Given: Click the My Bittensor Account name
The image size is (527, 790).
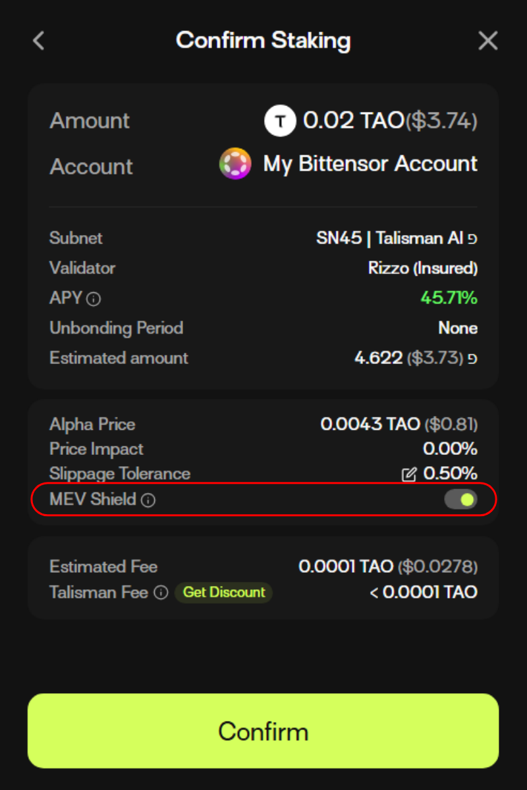Looking at the screenshot, I should tap(370, 164).
